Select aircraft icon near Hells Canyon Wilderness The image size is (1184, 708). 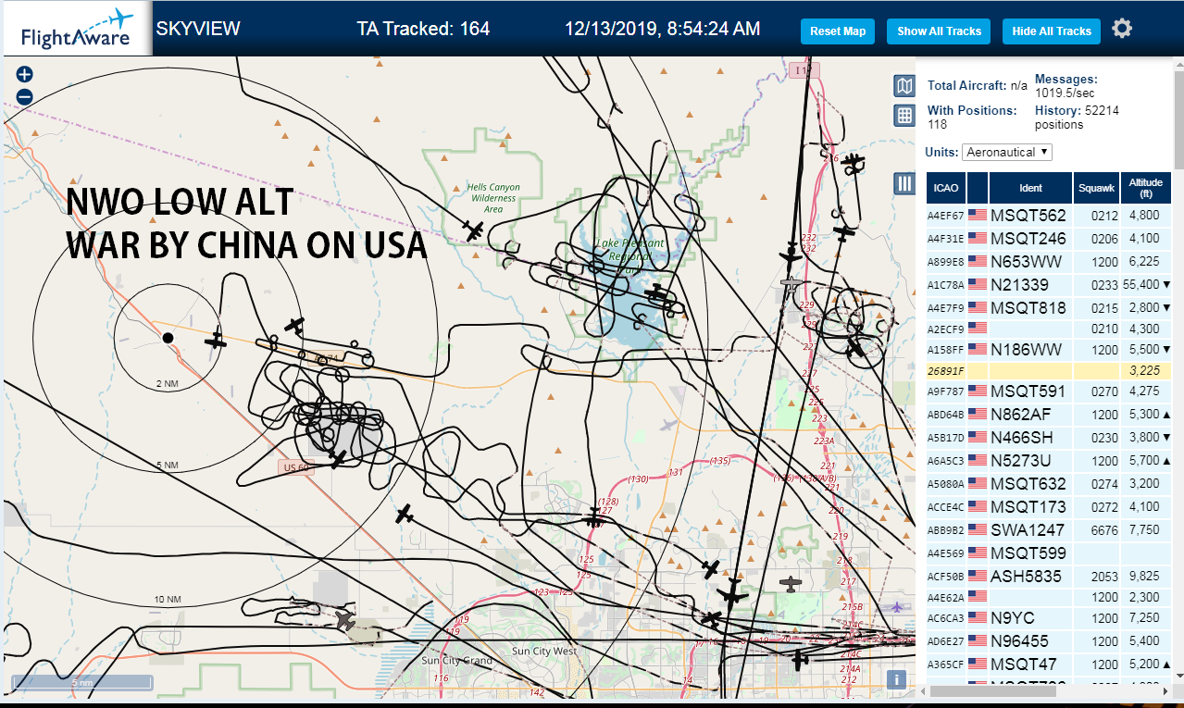(474, 230)
